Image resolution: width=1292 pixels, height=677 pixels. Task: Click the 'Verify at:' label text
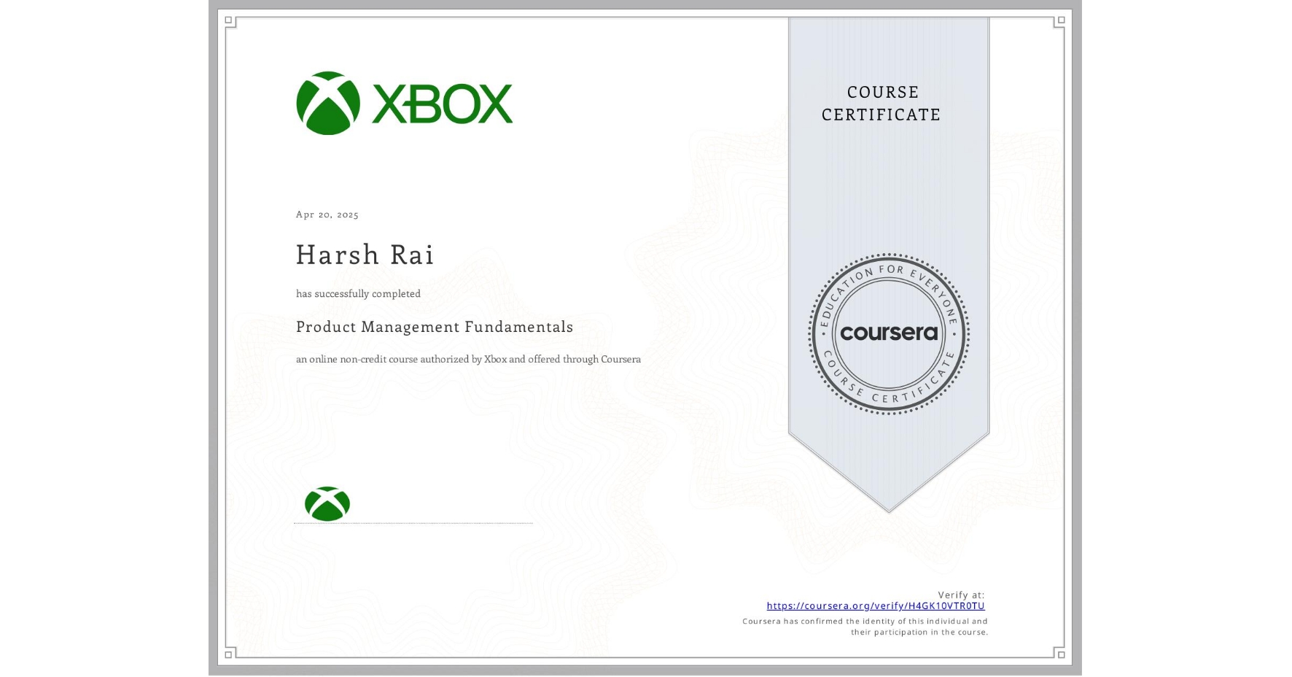coord(960,593)
